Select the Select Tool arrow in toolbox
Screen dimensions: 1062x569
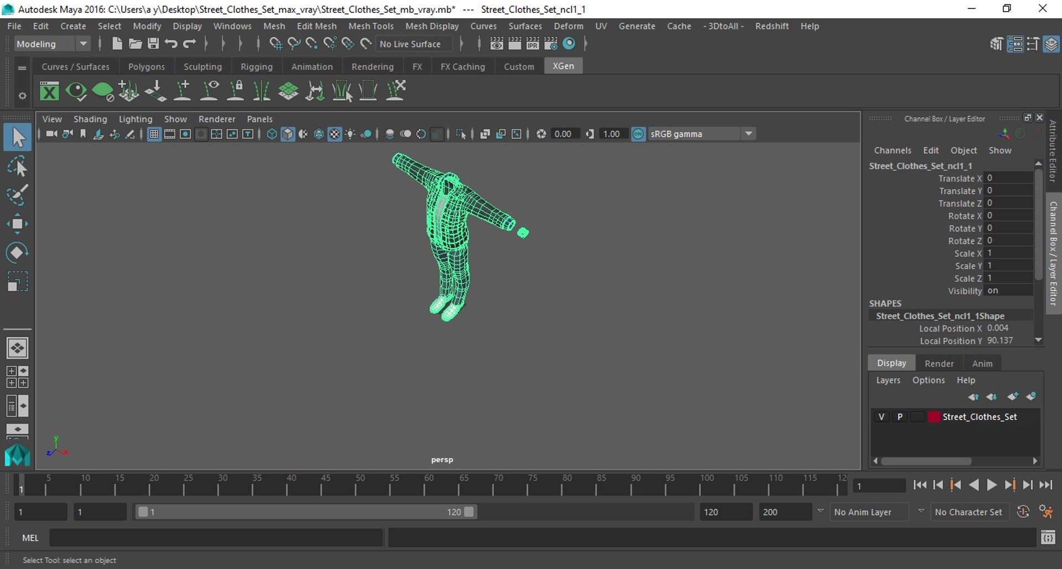[18, 137]
